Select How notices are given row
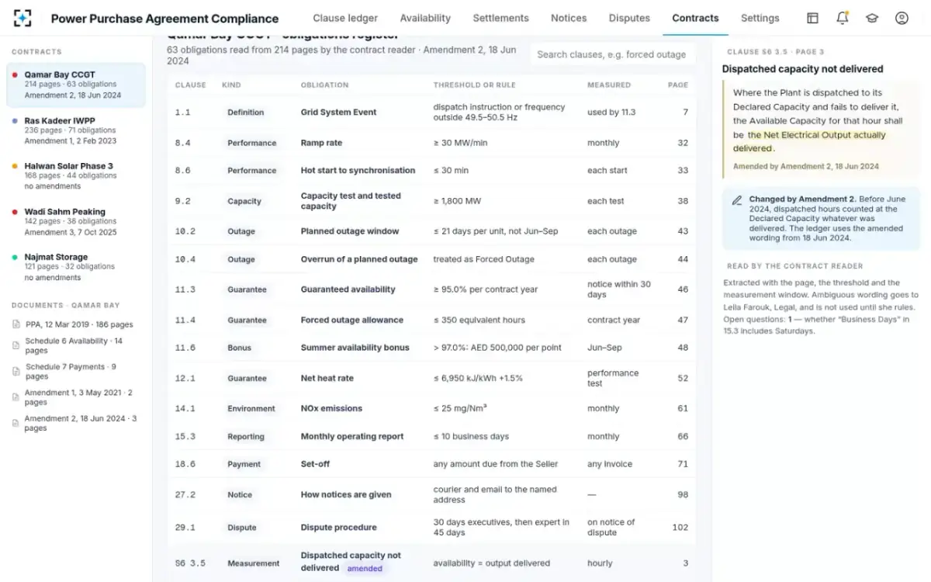Image resolution: width=931 pixels, height=582 pixels. 431,494
